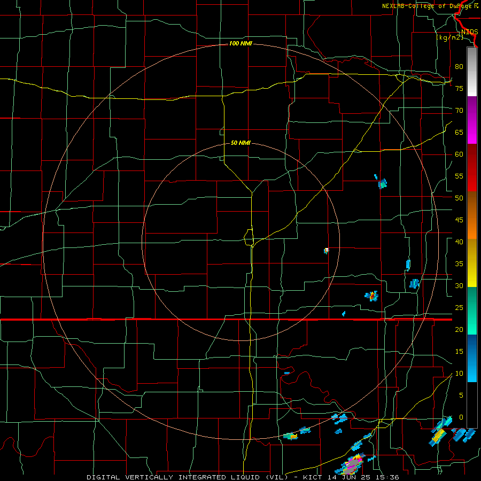Click scale value 80

click(x=459, y=67)
